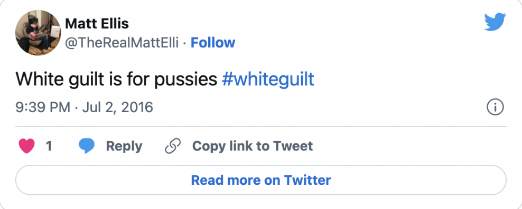
Task: Click the Read more on Twitter button
Action: point(261,180)
